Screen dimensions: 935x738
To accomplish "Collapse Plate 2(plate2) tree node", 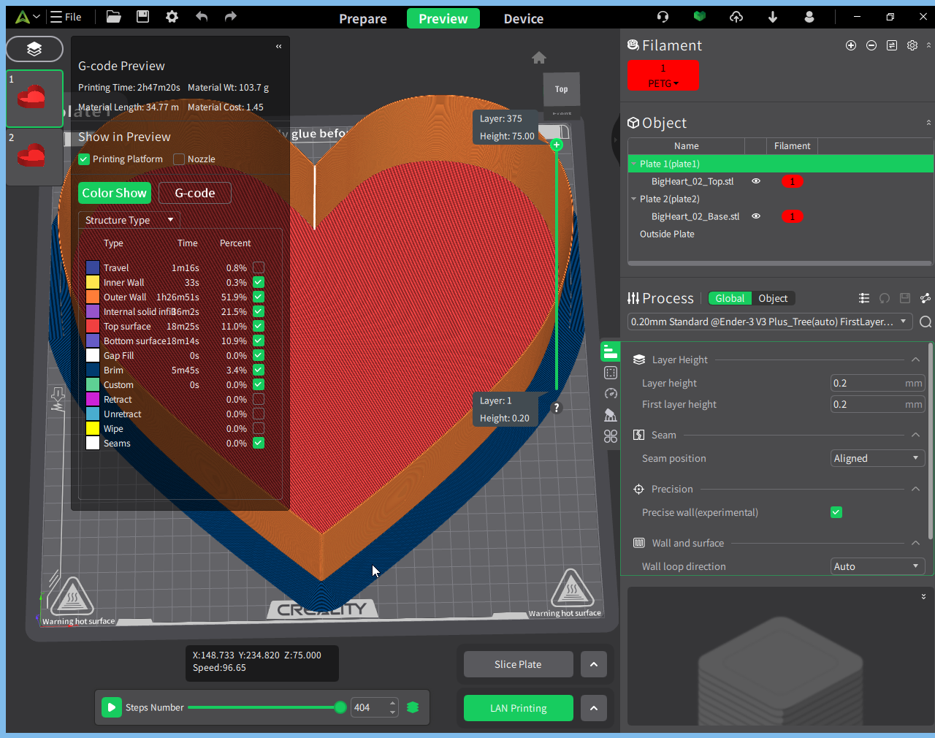I will tap(633, 199).
